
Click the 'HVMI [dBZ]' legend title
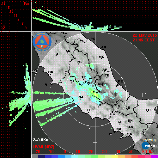(44, 147)
